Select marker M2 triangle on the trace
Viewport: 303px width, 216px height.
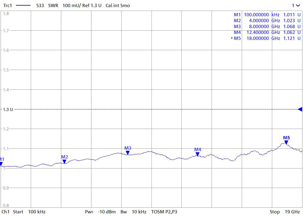[64, 161]
